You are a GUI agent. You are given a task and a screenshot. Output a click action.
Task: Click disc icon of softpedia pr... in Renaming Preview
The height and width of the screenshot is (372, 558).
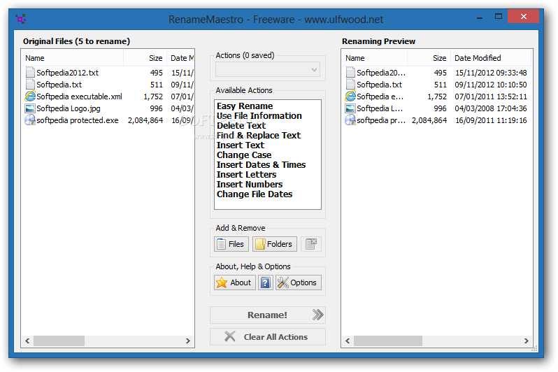[x=350, y=120]
